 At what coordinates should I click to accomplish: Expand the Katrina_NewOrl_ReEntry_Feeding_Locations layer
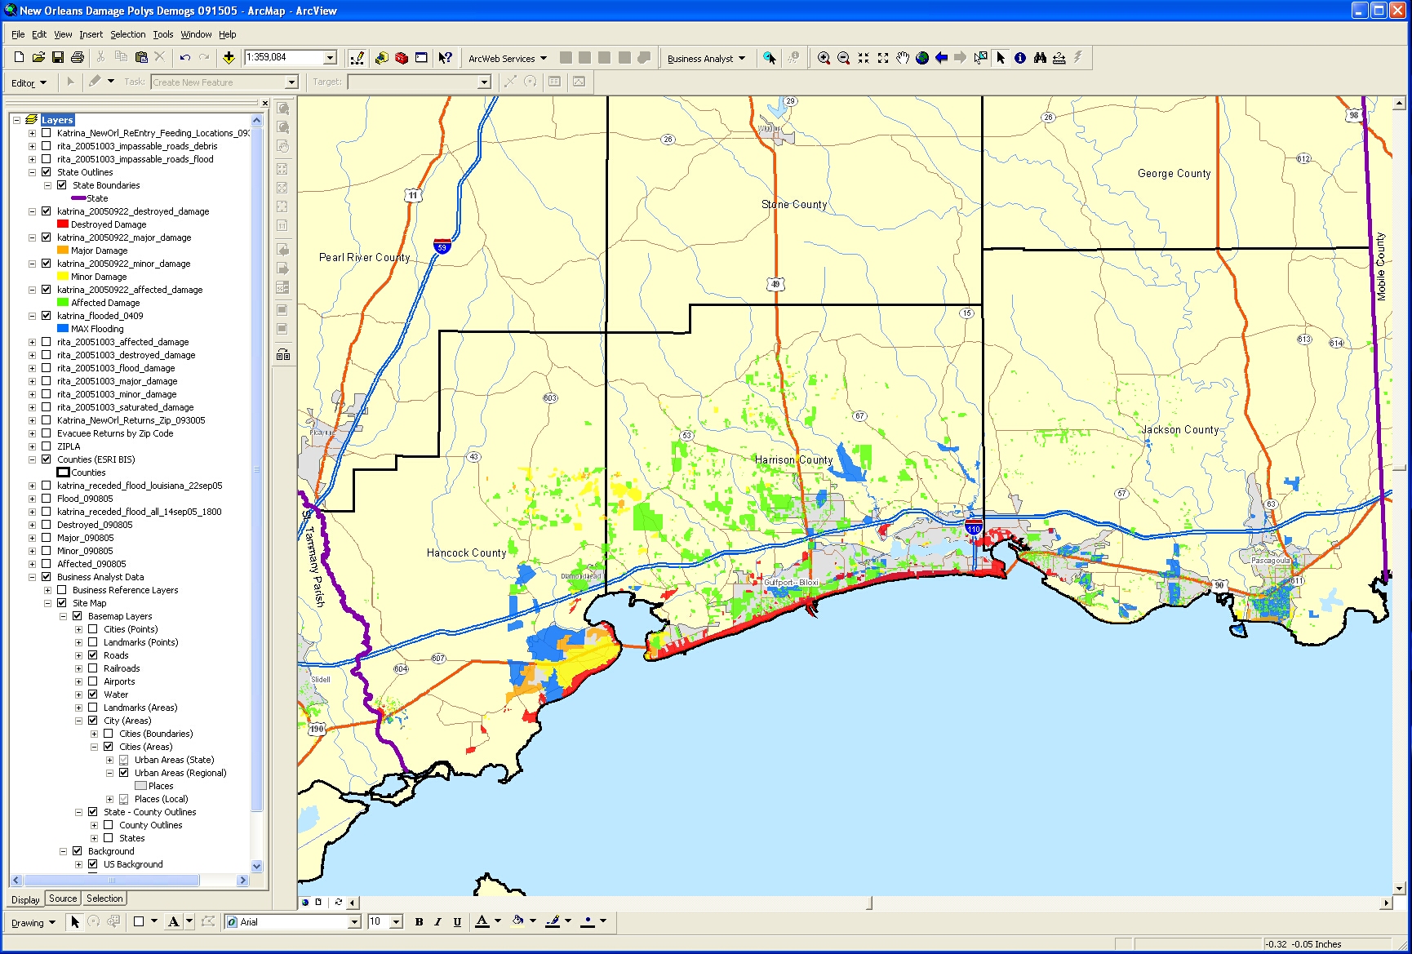pyautogui.click(x=32, y=133)
